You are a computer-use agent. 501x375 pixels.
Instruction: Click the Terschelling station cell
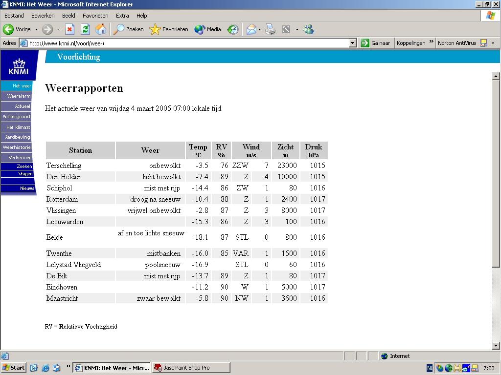point(80,166)
